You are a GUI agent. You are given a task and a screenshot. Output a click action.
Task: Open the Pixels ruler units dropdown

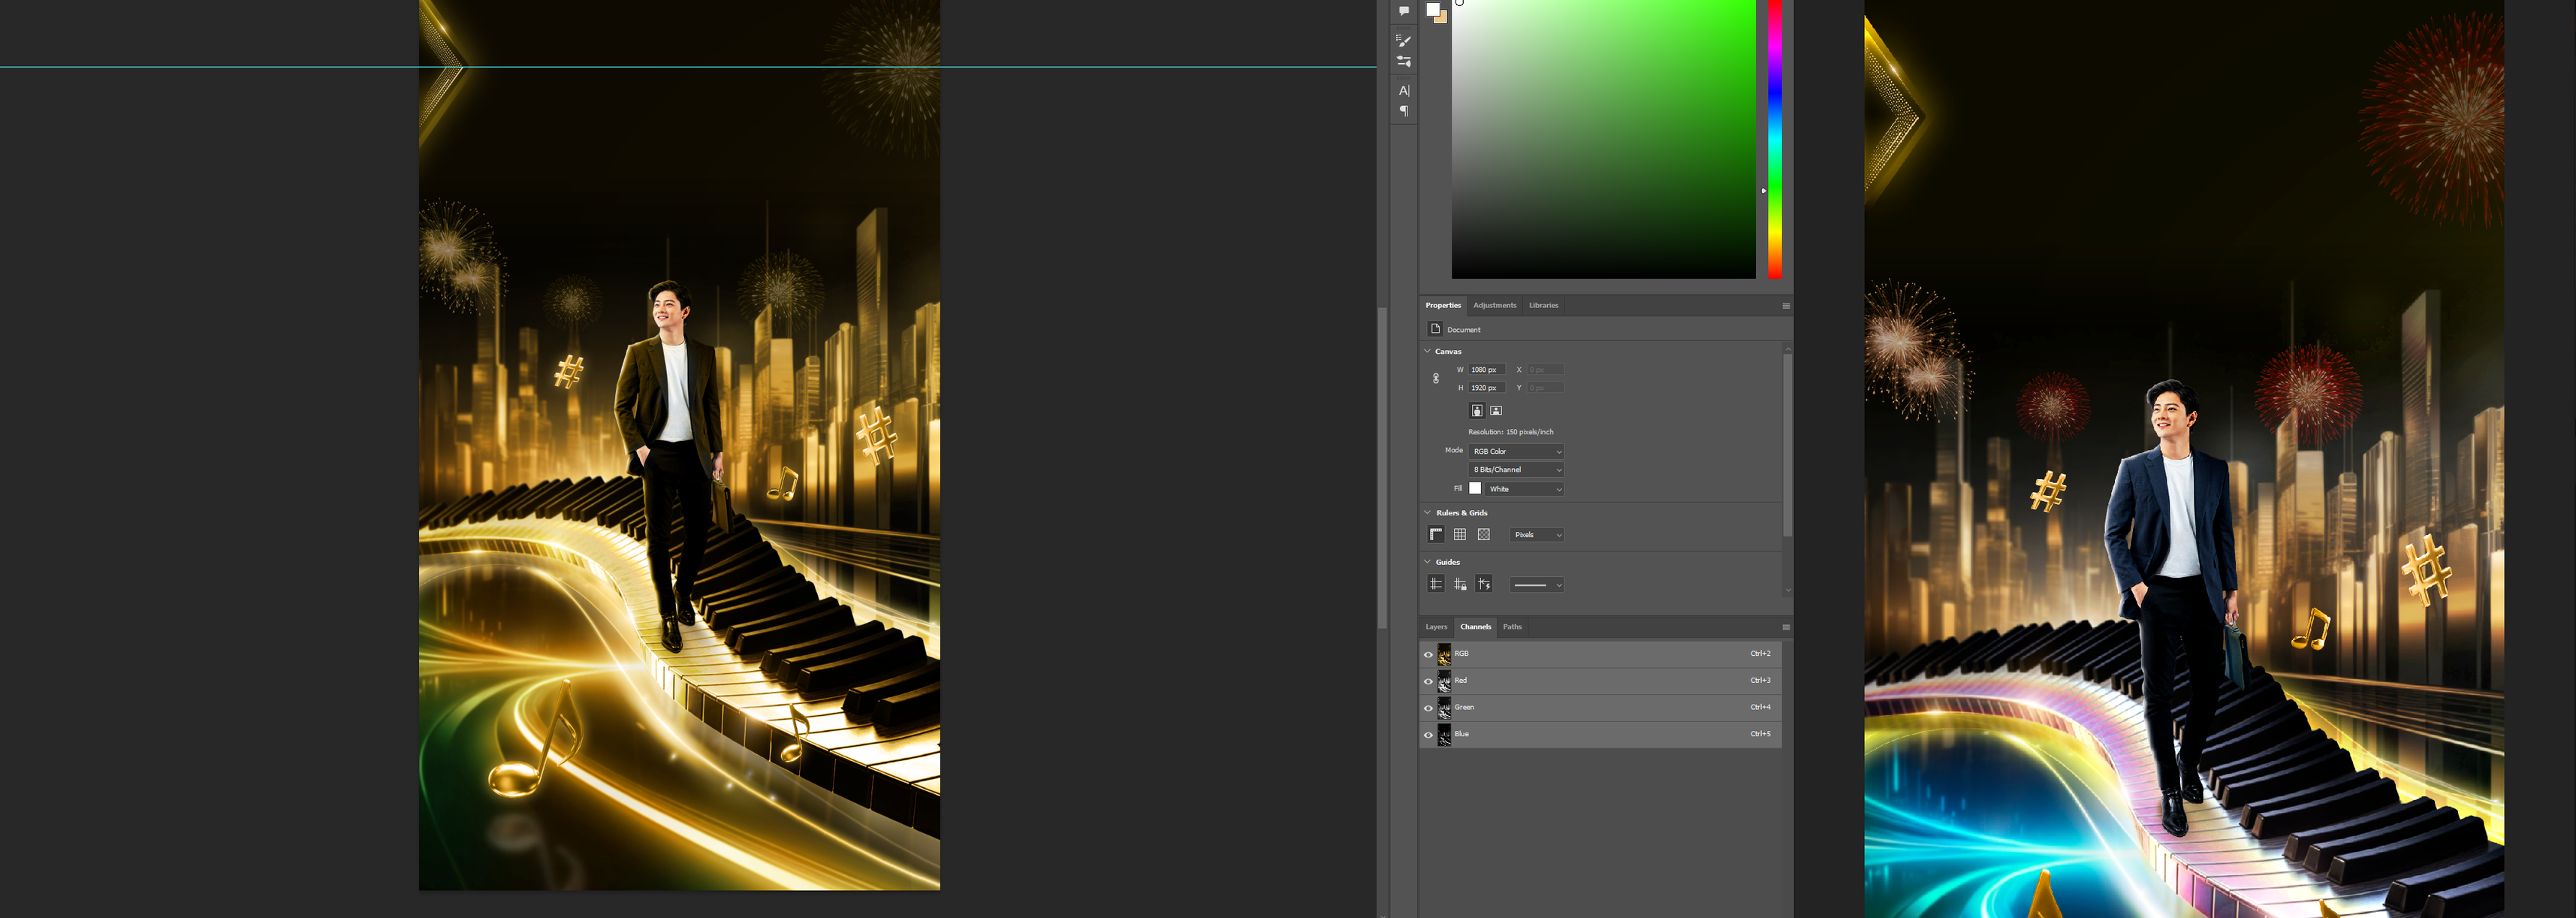1537,535
